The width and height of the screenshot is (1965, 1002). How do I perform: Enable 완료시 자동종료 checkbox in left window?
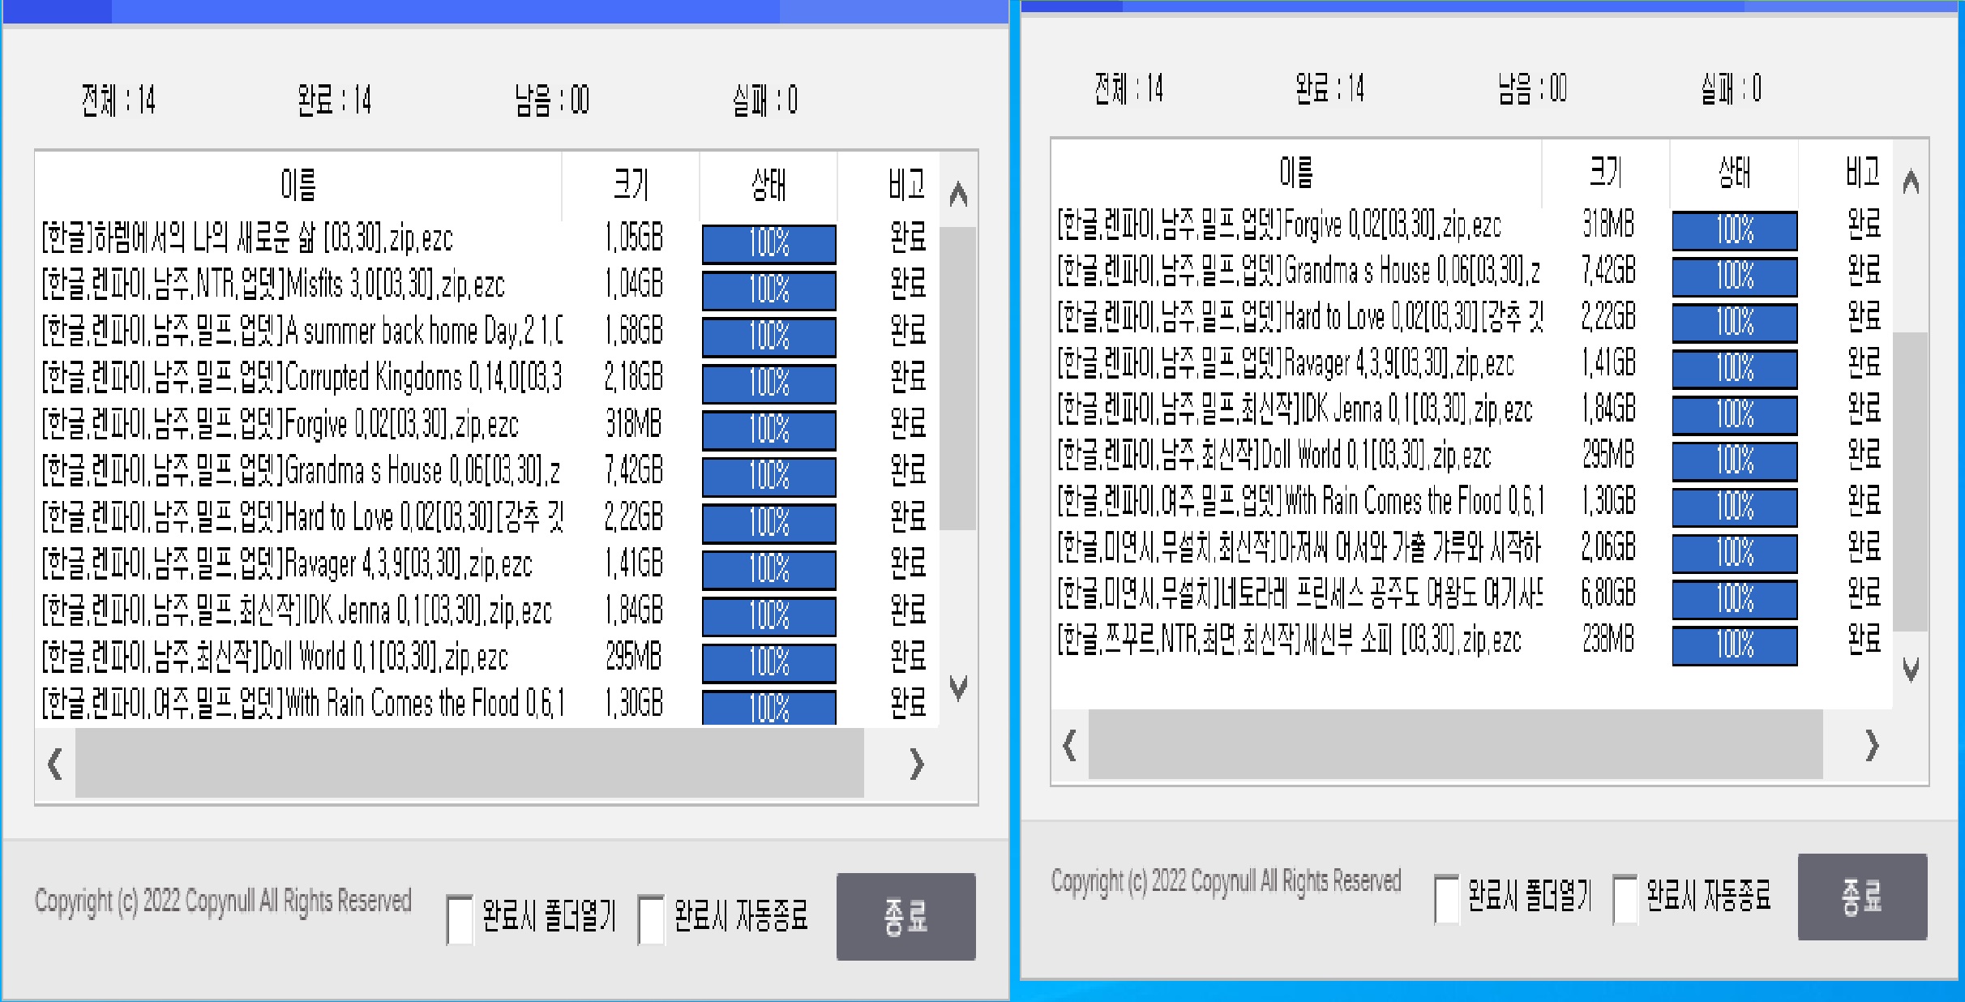tap(651, 920)
